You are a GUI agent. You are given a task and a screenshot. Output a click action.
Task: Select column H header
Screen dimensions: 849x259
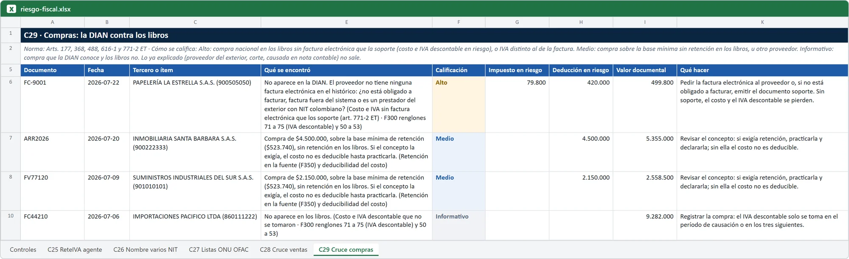pos(581,22)
